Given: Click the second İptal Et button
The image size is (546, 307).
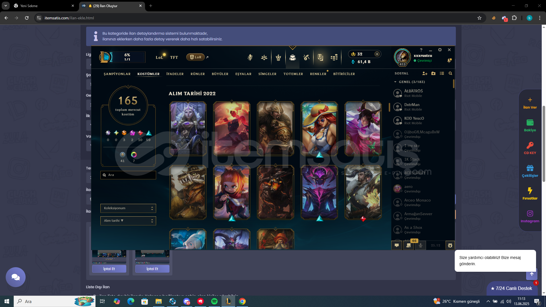Looking at the screenshot, I should (x=152, y=269).
